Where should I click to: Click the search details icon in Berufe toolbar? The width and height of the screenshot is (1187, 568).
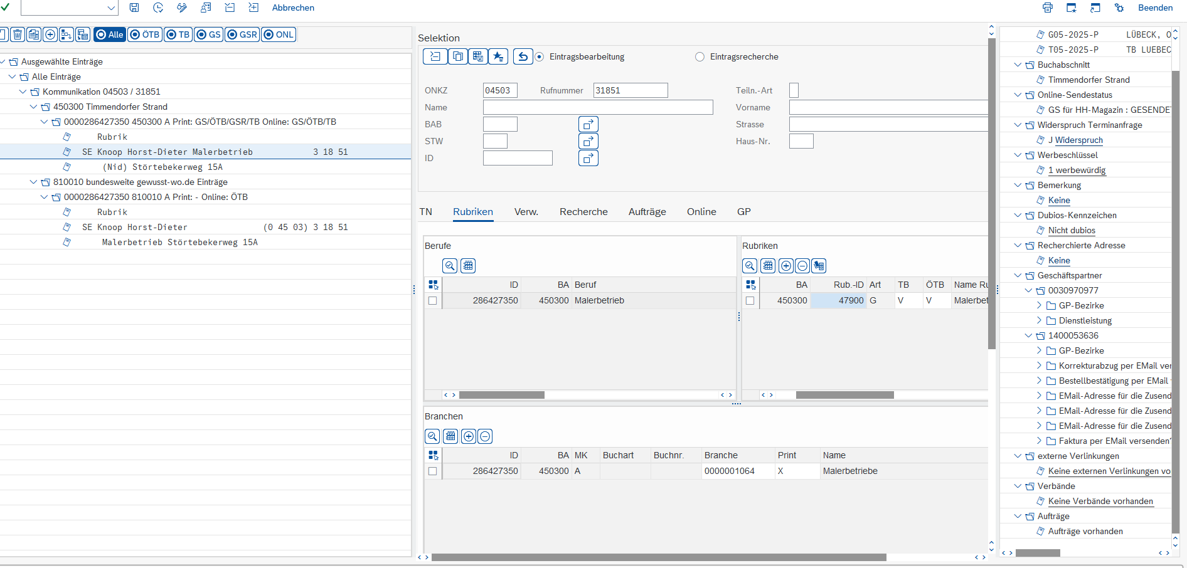[x=450, y=266]
